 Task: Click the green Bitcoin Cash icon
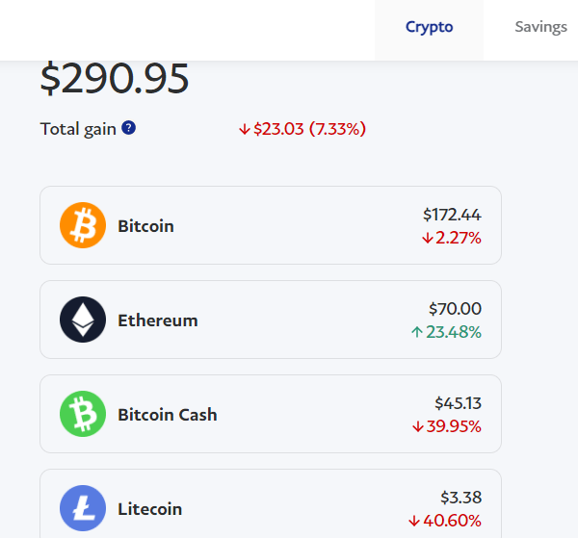click(x=83, y=414)
